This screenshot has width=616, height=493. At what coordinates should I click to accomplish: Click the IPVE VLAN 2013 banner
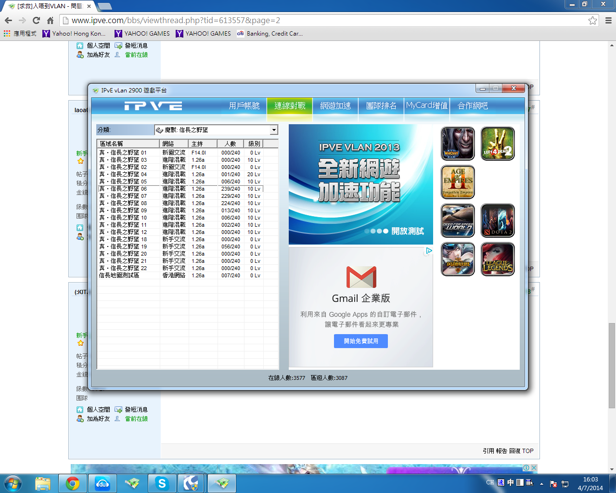pos(361,184)
